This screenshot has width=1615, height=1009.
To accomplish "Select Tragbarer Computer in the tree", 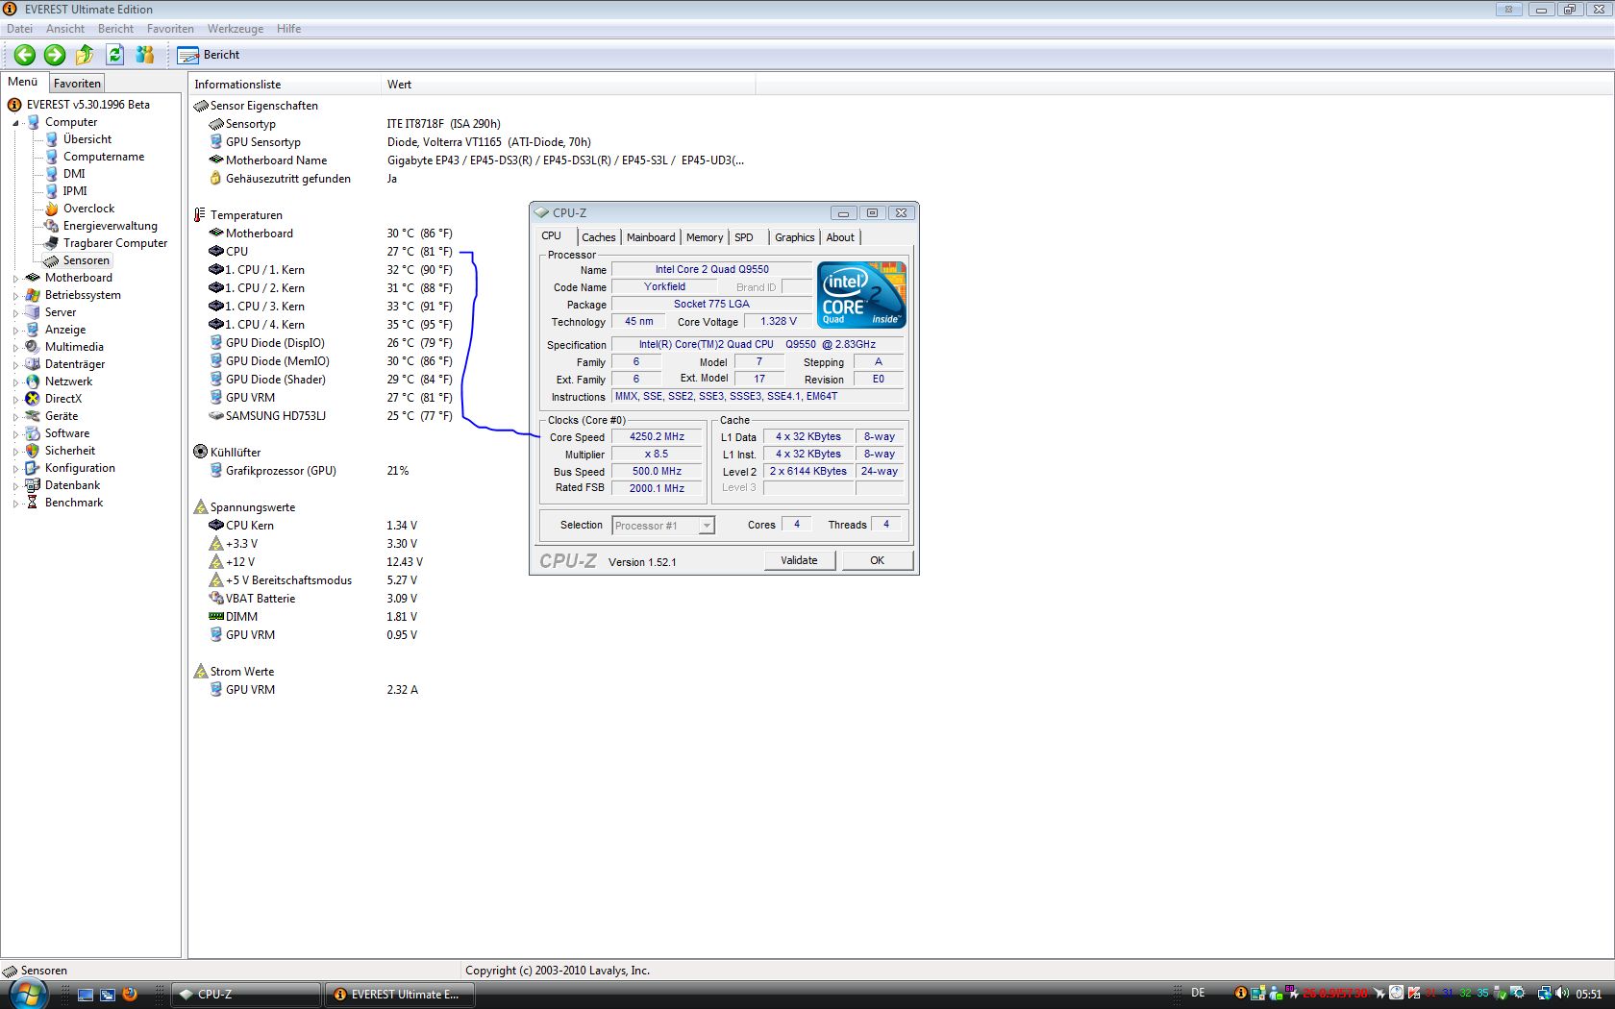I will tap(115, 243).
